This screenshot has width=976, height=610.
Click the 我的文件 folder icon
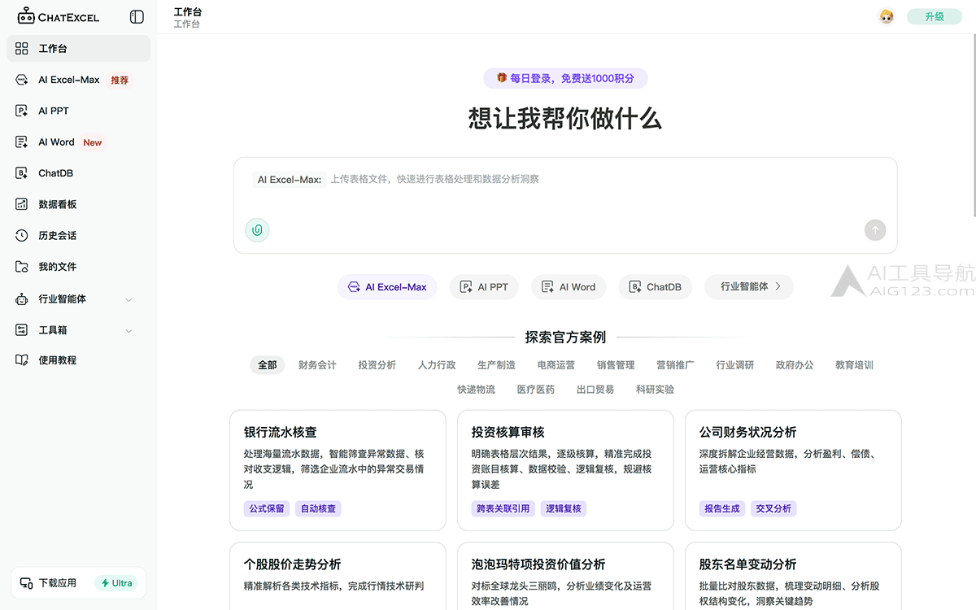click(x=22, y=267)
